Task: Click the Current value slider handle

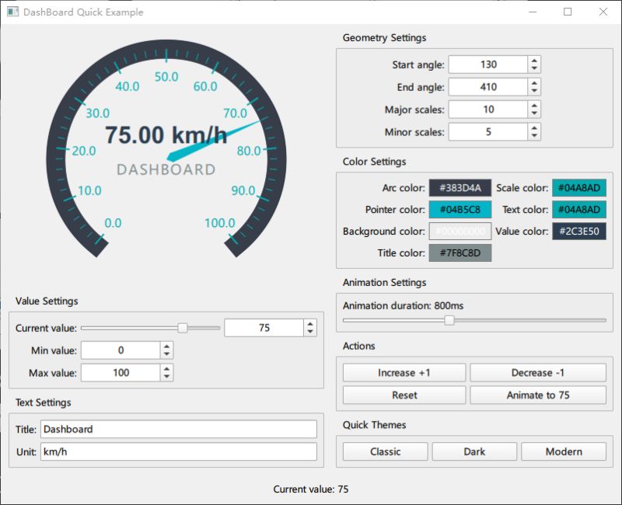Action: coord(183,328)
